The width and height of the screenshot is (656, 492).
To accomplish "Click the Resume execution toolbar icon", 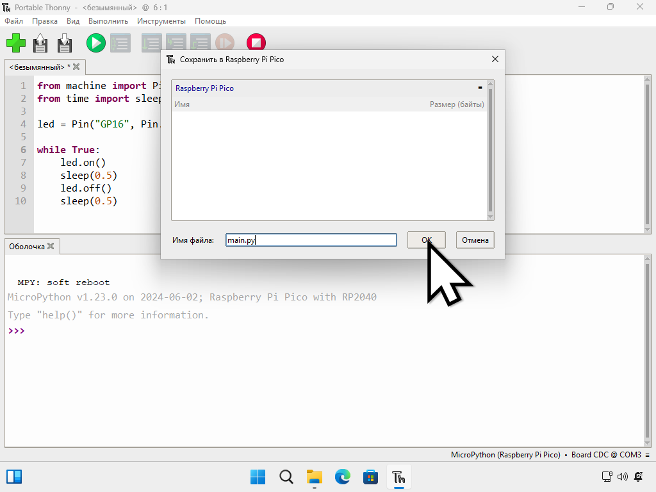I will (225, 43).
